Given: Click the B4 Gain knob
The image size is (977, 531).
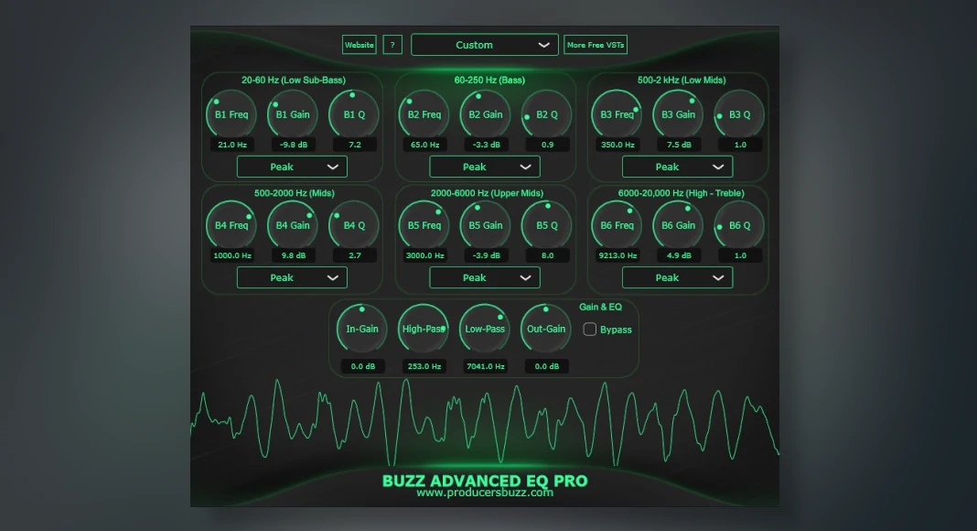Looking at the screenshot, I should [292, 225].
